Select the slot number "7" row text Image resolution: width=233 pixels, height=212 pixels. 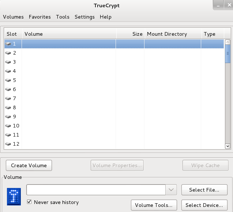pyautogui.click(x=14, y=98)
